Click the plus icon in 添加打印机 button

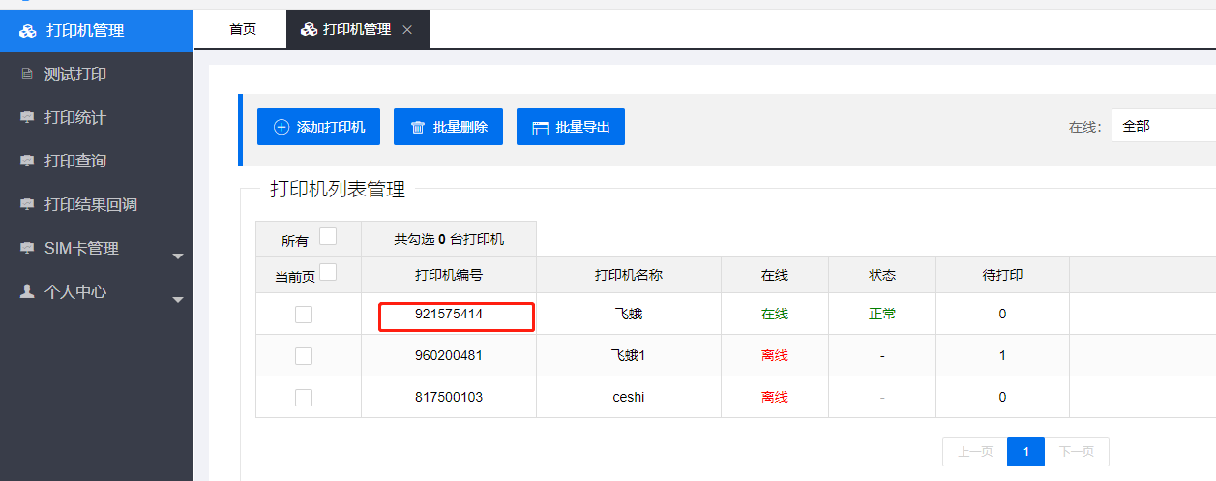282,127
